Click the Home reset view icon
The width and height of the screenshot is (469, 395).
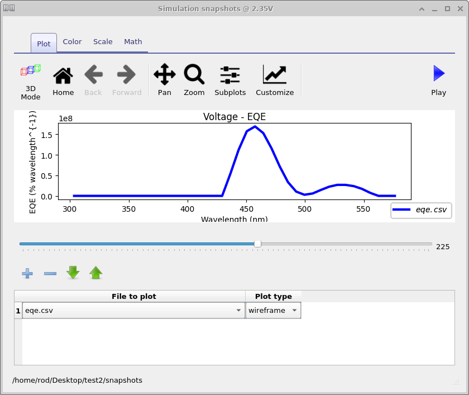coord(63,80)
